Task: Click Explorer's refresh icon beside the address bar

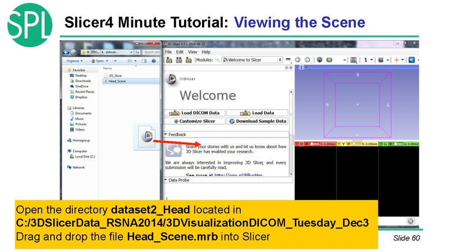Action: [137, 52]
